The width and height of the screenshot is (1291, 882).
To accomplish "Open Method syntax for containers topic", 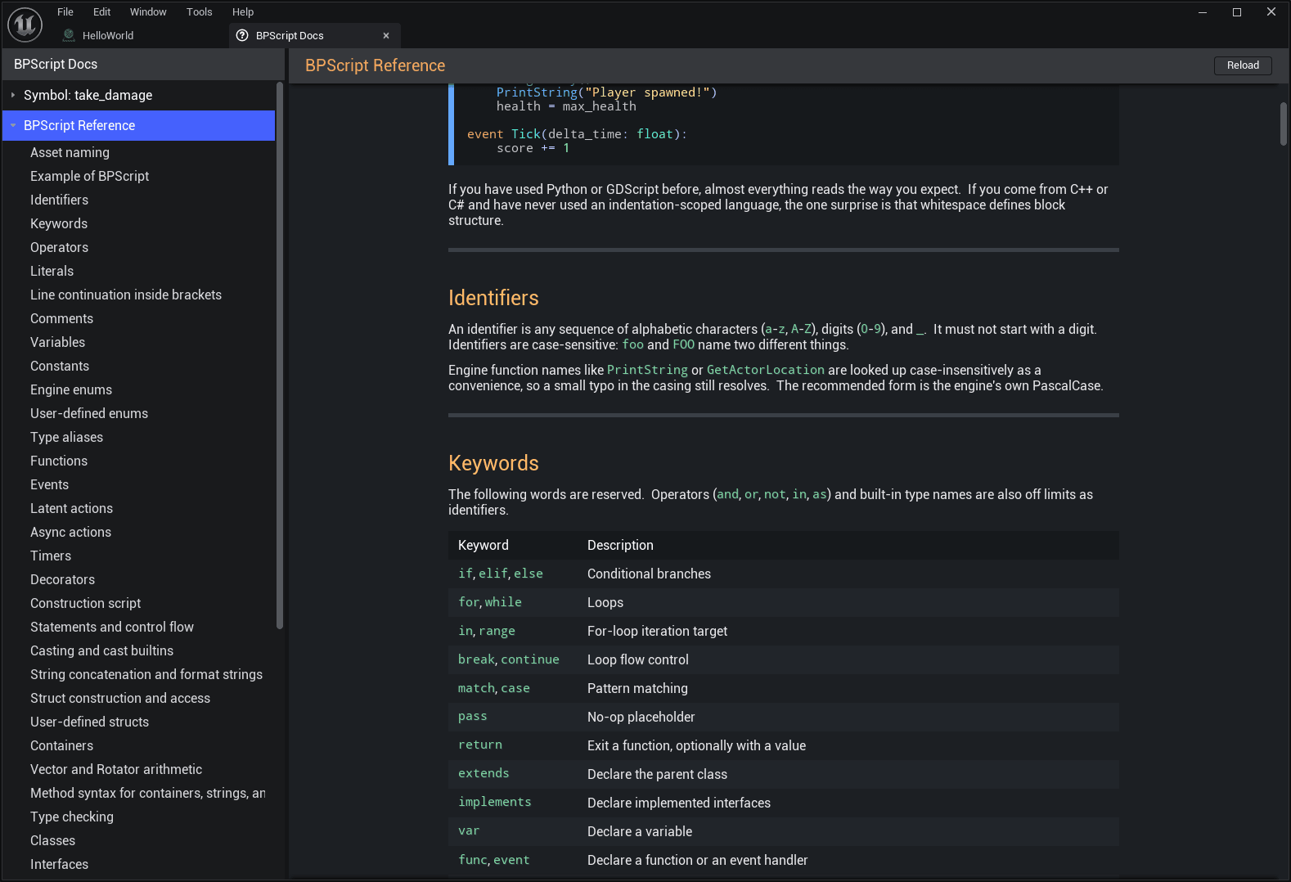I will click(x=147, y=793).
